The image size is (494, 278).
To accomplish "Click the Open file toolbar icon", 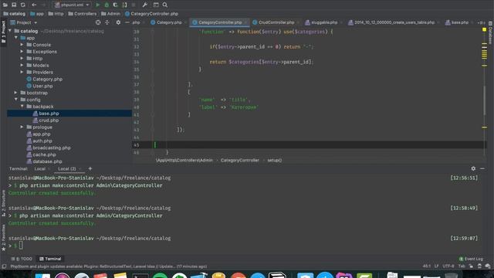I will click(5, 5).
